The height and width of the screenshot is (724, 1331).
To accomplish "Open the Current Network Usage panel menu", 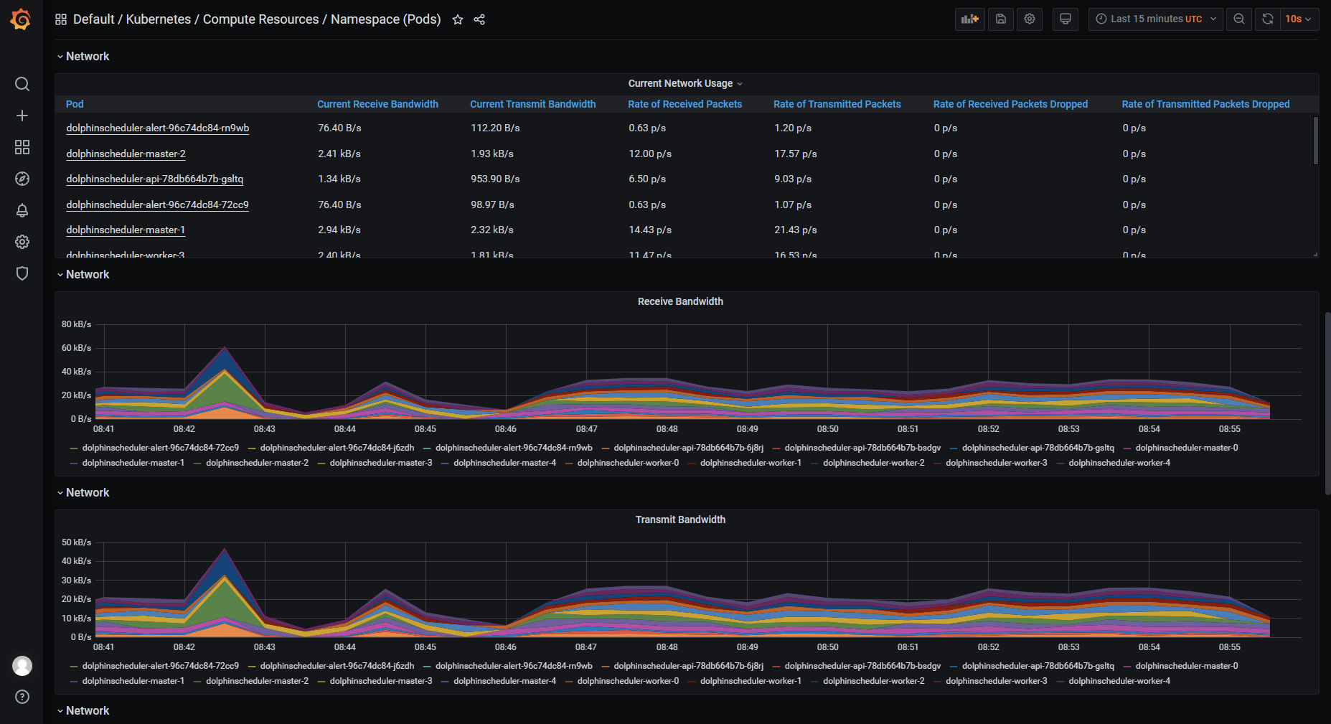I will pyautogui.click(x=680, y=84).
